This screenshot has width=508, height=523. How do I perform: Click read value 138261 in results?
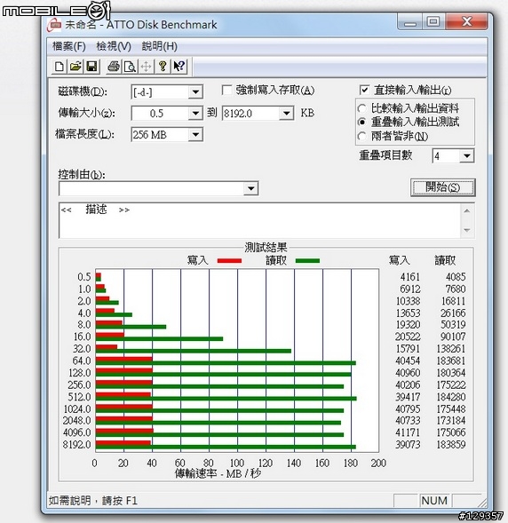pos(450,349)
